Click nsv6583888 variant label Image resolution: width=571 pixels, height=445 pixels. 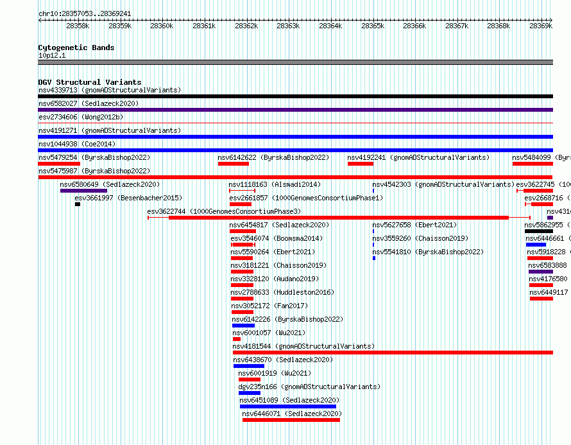pos(548,265)
